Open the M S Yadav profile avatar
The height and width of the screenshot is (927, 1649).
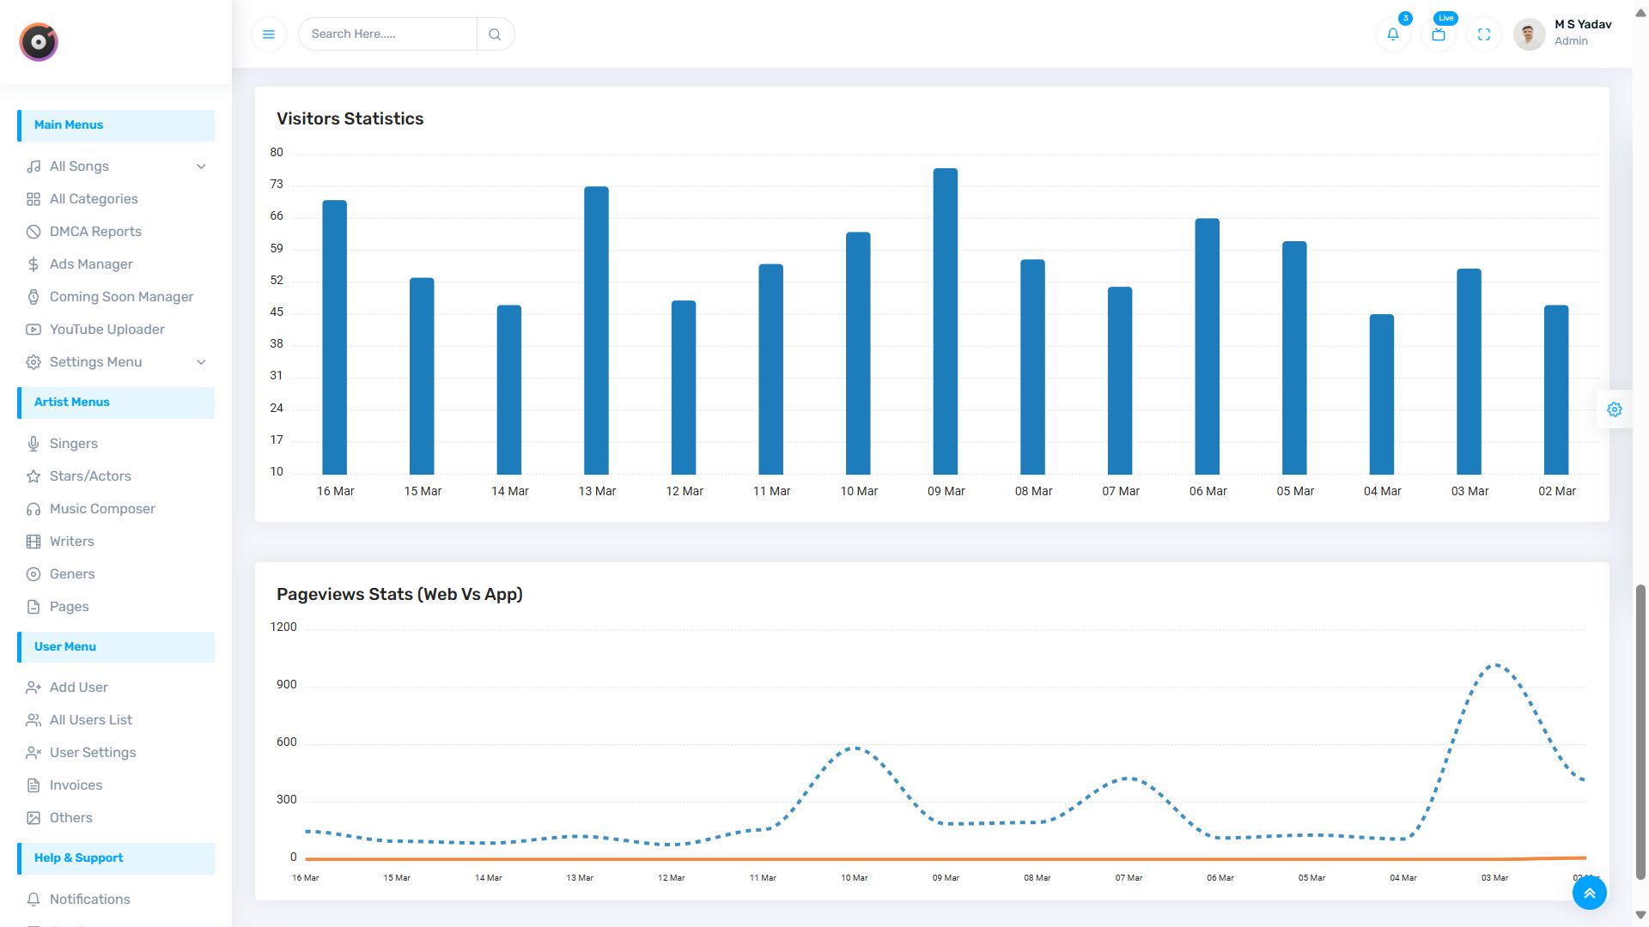coord(1529,34)
